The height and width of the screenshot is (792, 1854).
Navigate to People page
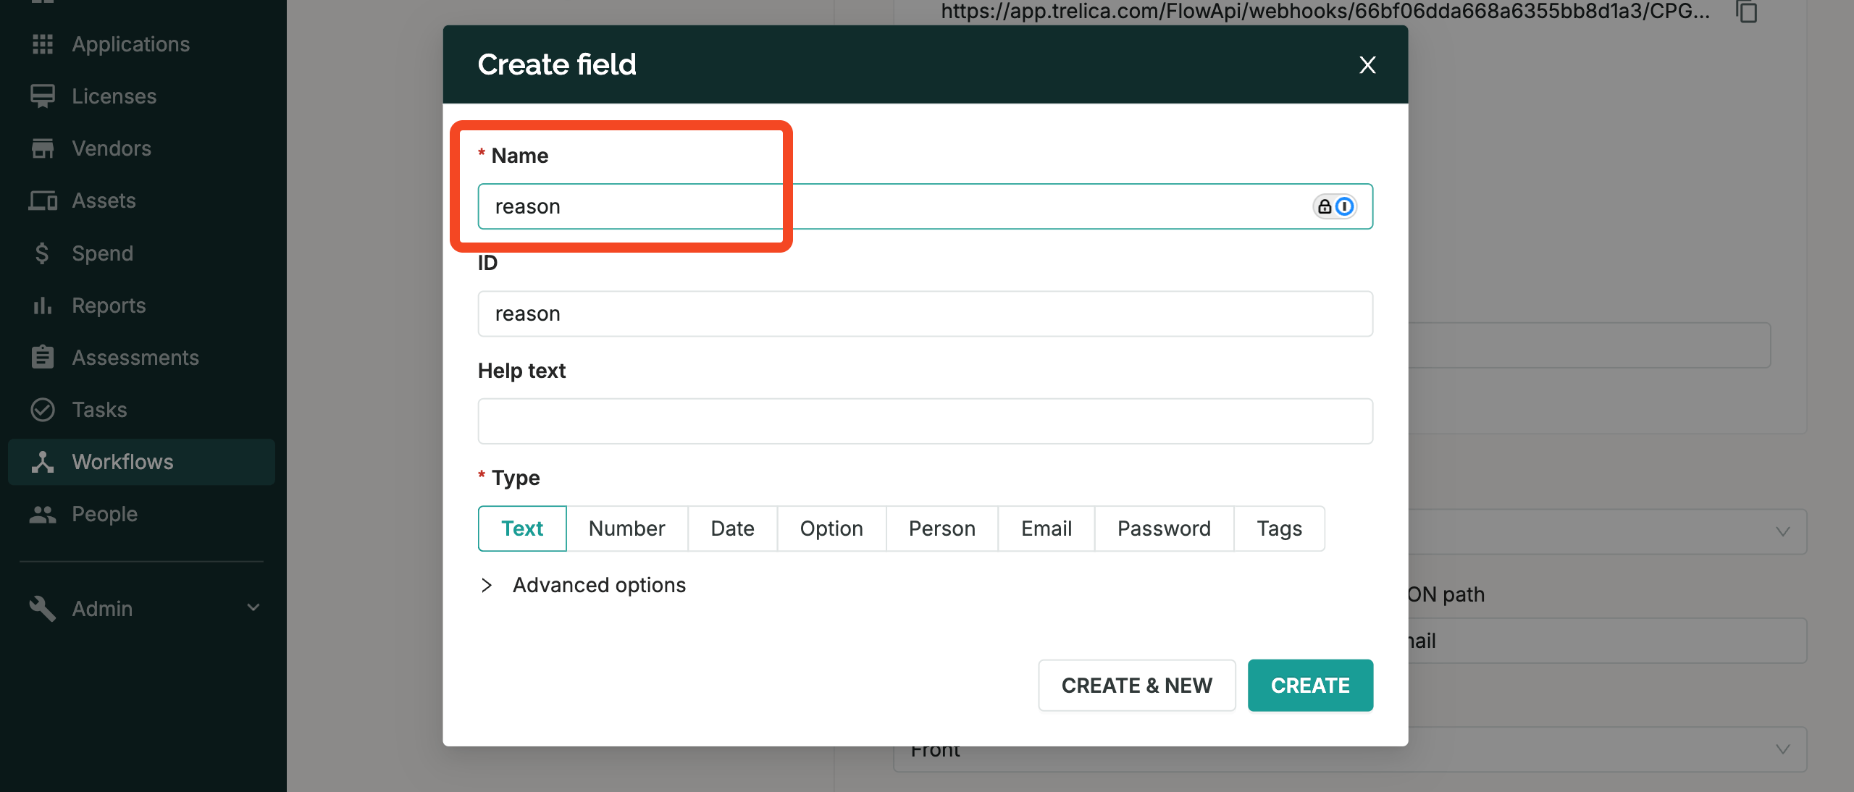tap(104, 514)
